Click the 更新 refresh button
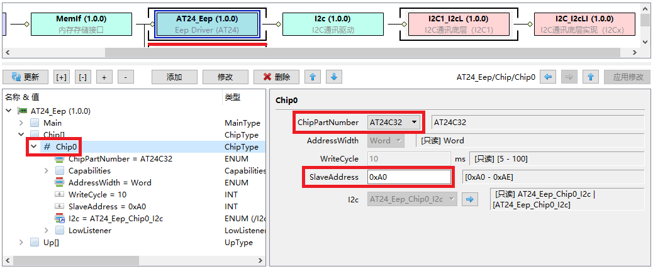 pos(25,77)
